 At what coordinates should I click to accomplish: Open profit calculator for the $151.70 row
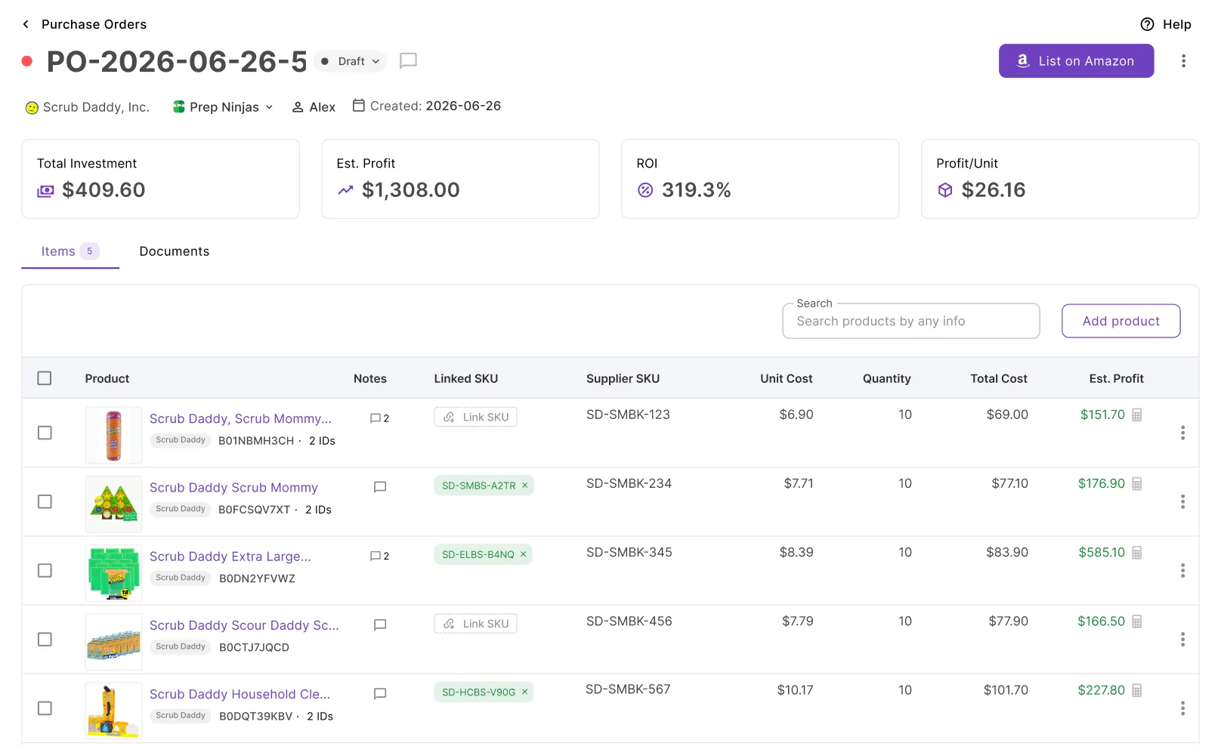click(1137, 415)
